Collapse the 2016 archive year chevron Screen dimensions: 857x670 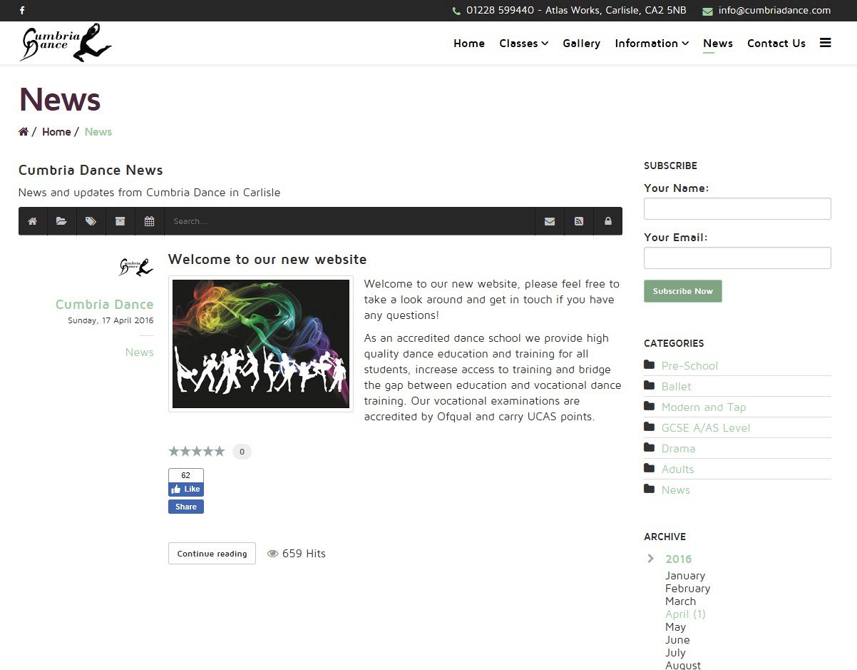click(651, 559)
